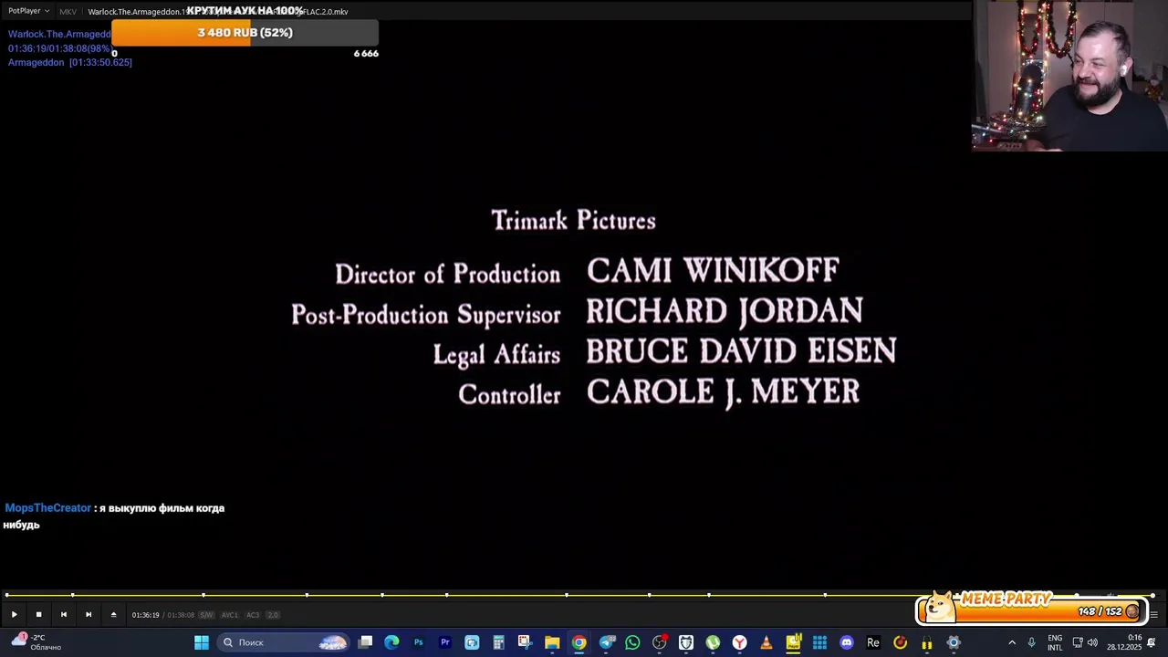The image size is (1168, 657).
Task: Click the 2.0 audio channel label
Action: pyautogui.click(x=273, y=615)
